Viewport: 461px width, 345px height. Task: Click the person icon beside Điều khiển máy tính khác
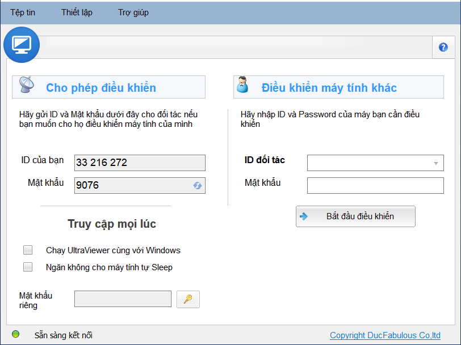[242, 84]
